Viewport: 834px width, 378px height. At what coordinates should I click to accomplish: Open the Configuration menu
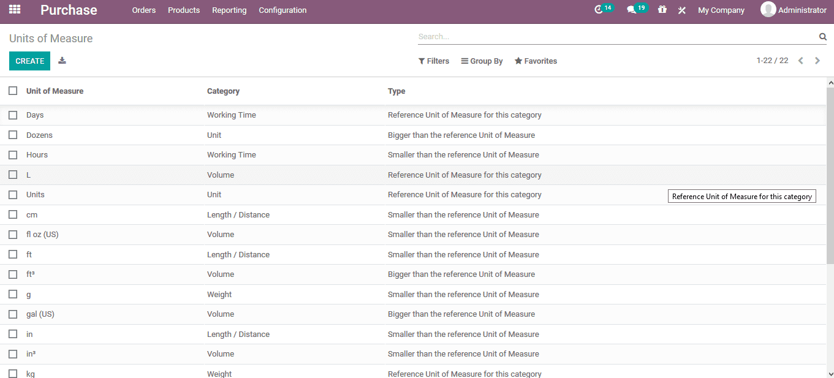pyautogui.click(x=282, y=10)
